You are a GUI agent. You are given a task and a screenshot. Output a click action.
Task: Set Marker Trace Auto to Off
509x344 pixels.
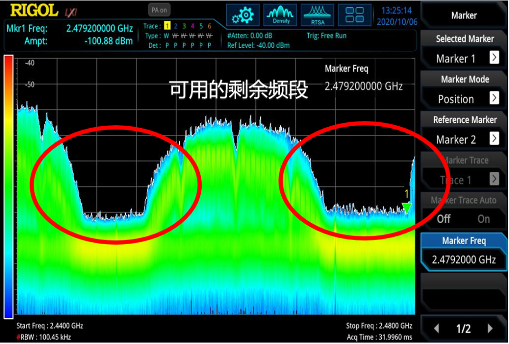point(443,219)
